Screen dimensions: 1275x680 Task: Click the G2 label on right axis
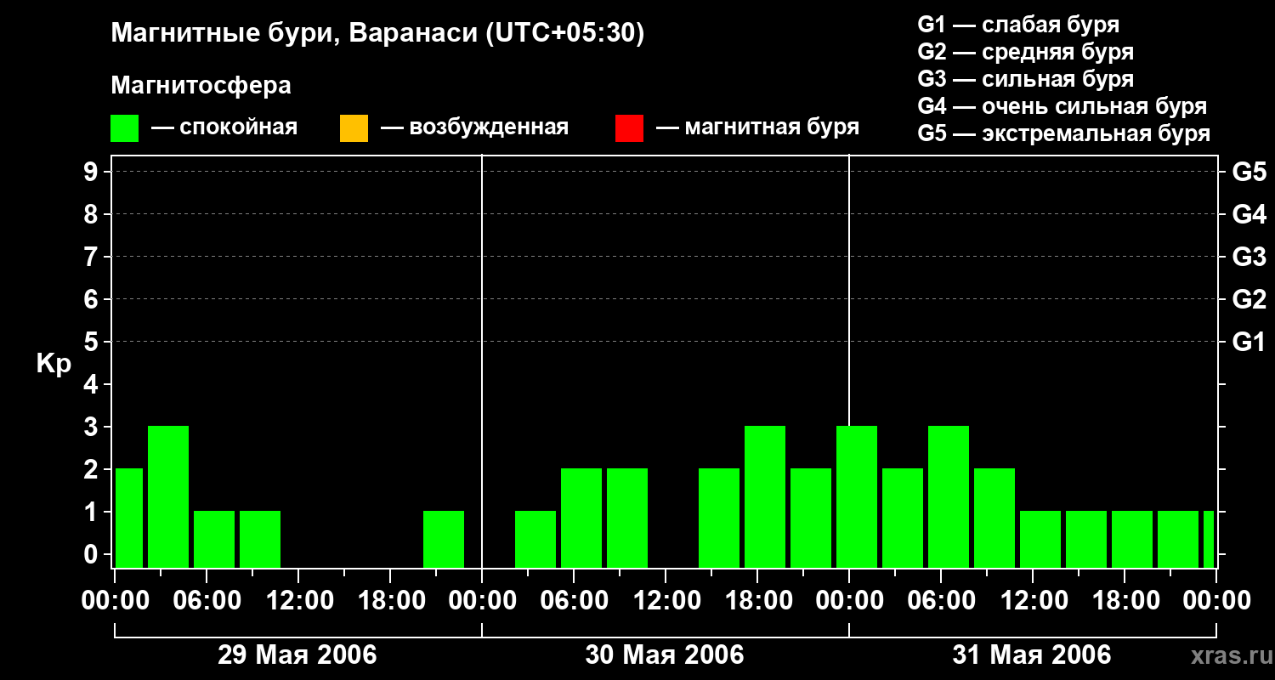[x=1249, y=299]
